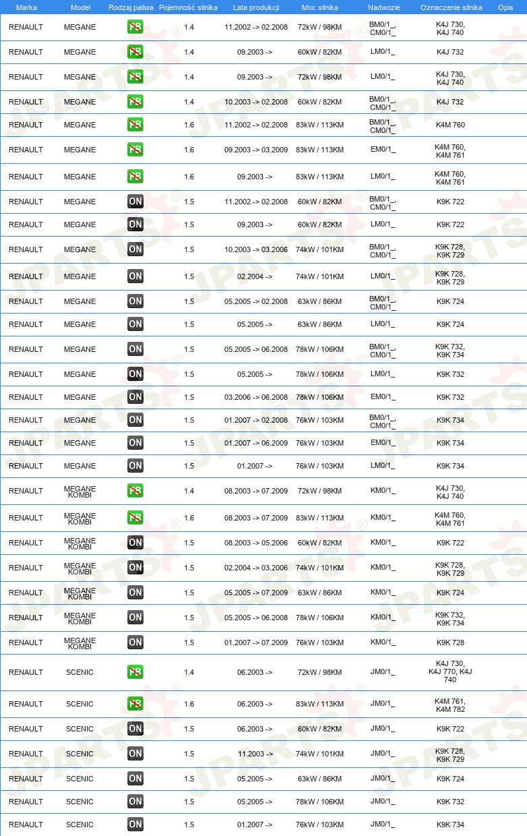The image size is (527, 836).
Task: Click the Model column header
Action: pyautogui.click(x=80, y=7)
